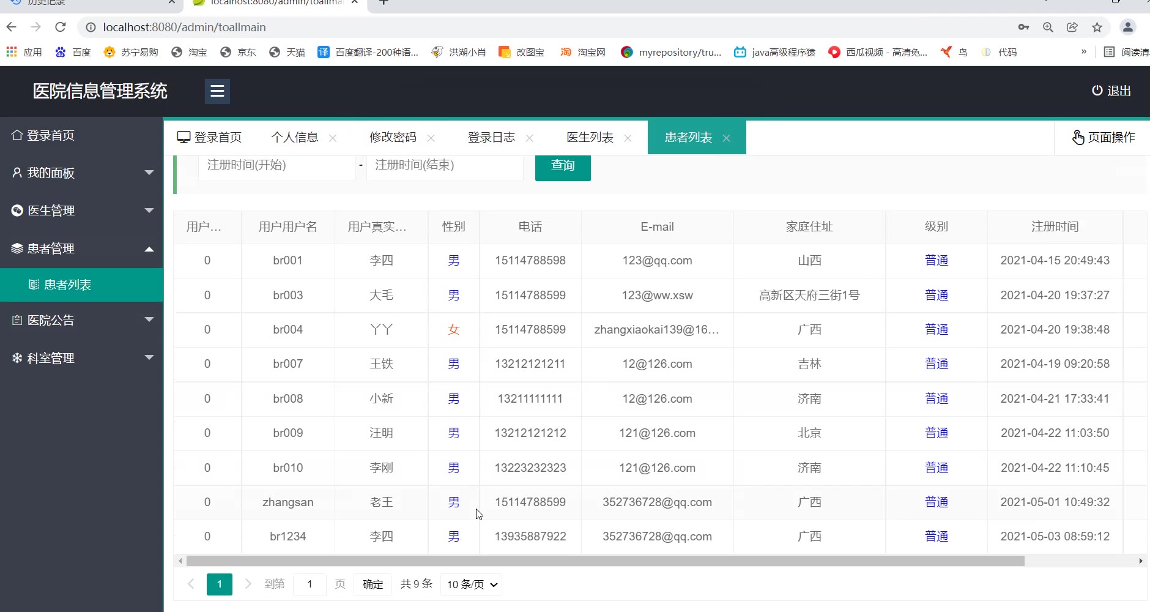Click the horizontal table scrollbar
Viewport: 1150px width, 612px height.
click(605, 561)
